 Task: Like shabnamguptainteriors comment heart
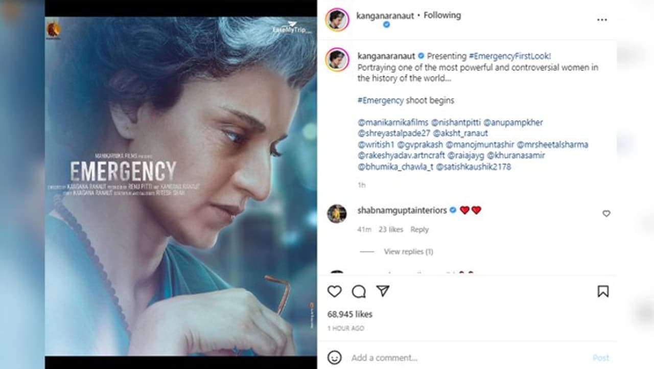point(606,214)
